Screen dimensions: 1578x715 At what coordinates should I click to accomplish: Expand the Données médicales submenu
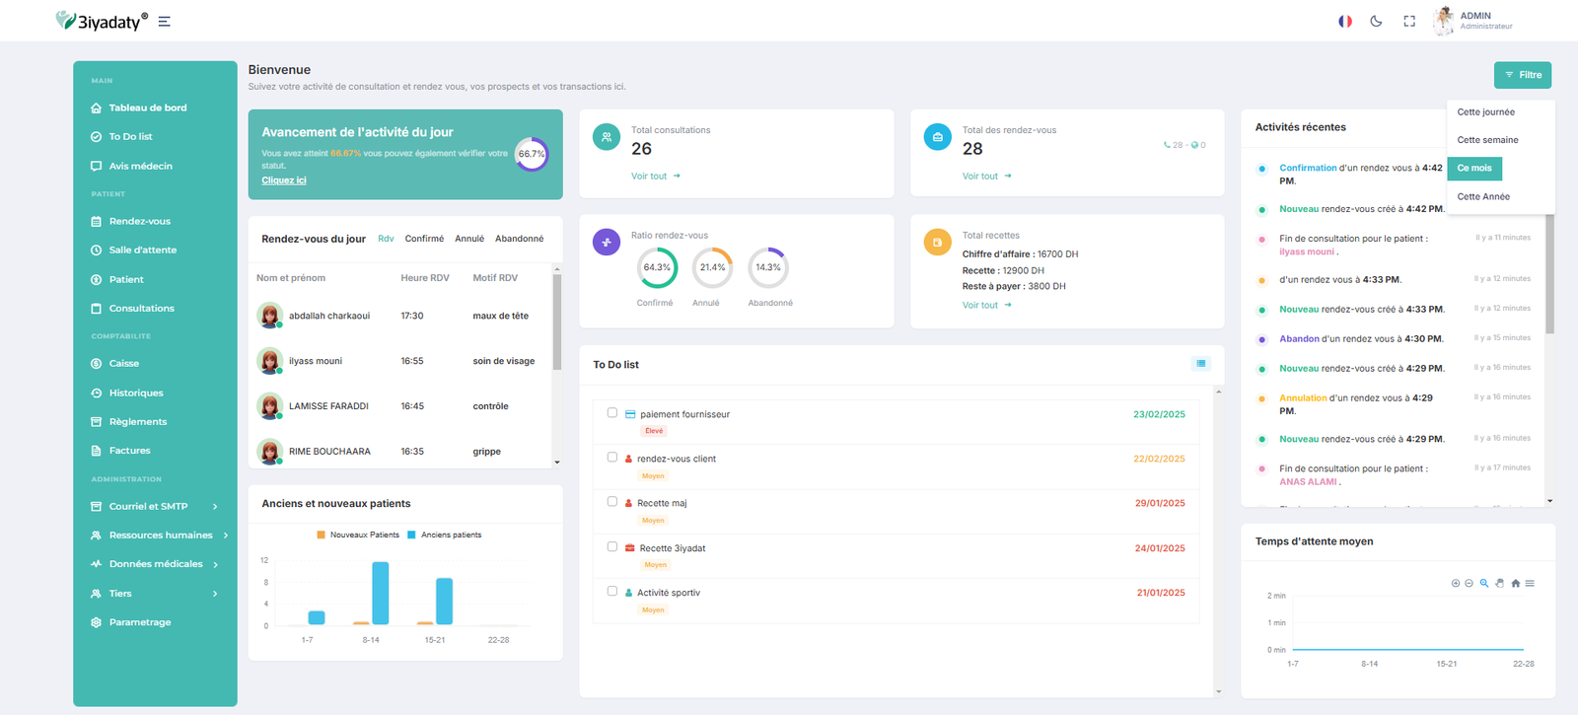155,564
